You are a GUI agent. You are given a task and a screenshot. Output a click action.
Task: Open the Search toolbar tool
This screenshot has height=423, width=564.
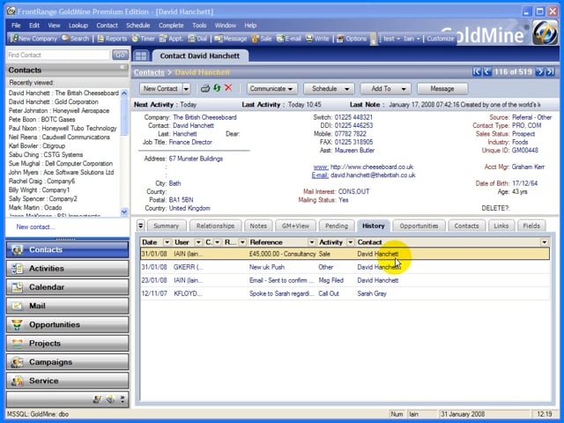[x=75, y=39]
